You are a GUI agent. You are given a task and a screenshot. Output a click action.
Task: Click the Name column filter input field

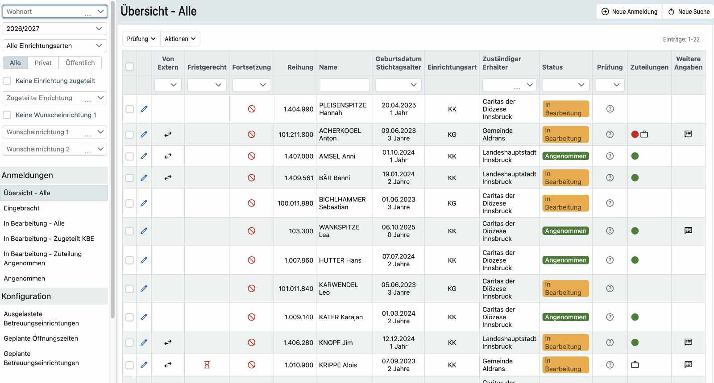coord(344,85)
